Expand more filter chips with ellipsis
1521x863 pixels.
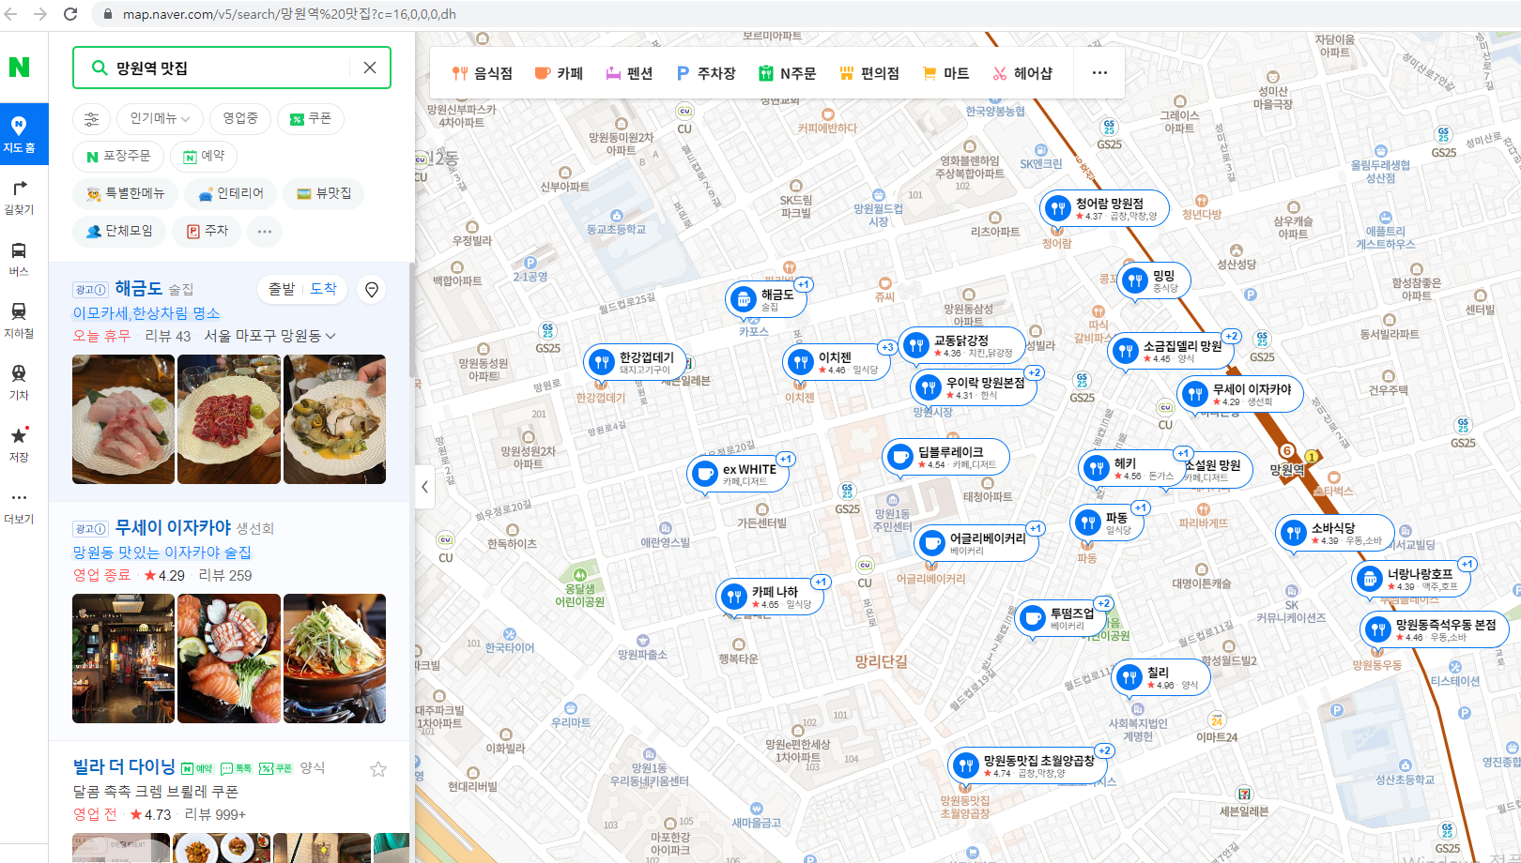point(265,232)
